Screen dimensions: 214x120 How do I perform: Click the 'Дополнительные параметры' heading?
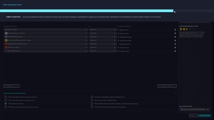pos(14,93)
